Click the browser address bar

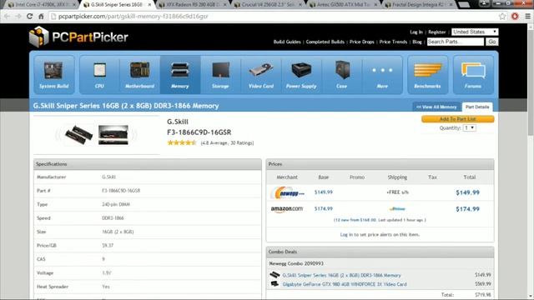click(x=273, y=17)
